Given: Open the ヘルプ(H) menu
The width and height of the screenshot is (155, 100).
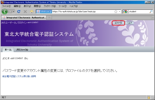Looking at the screenshot, I should click(74, 6).
